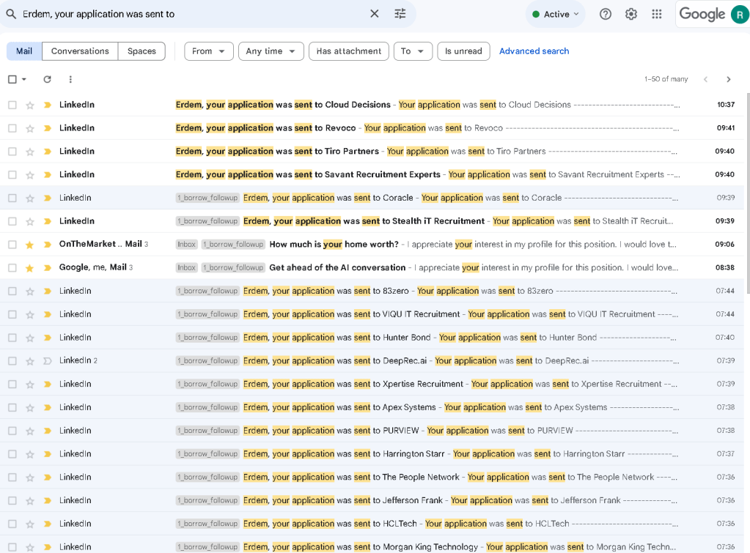Toggle importance marker on Coracle email
750x553 pixels.
48,198
